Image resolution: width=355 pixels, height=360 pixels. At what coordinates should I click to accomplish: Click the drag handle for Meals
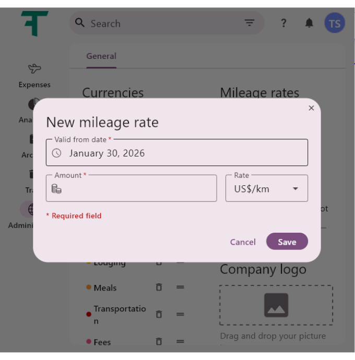pos(180,287)
